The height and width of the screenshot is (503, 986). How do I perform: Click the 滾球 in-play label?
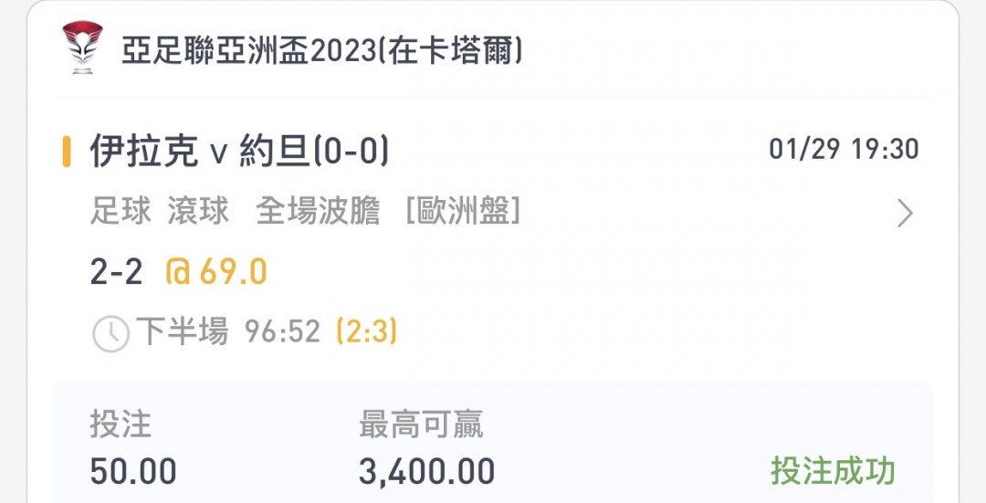pos(198,211)
